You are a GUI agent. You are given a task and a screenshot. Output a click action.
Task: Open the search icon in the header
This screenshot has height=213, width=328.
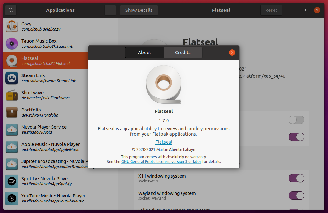click(11, 10)
